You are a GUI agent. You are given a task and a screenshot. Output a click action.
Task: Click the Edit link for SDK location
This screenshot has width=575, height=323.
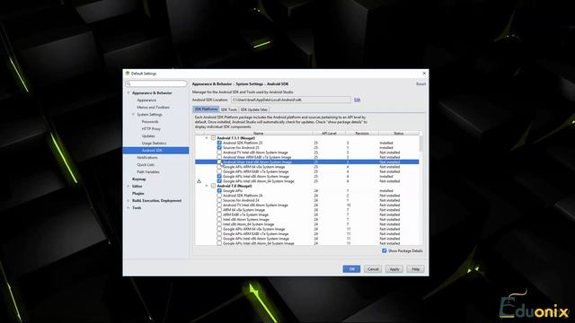point(357,100)
